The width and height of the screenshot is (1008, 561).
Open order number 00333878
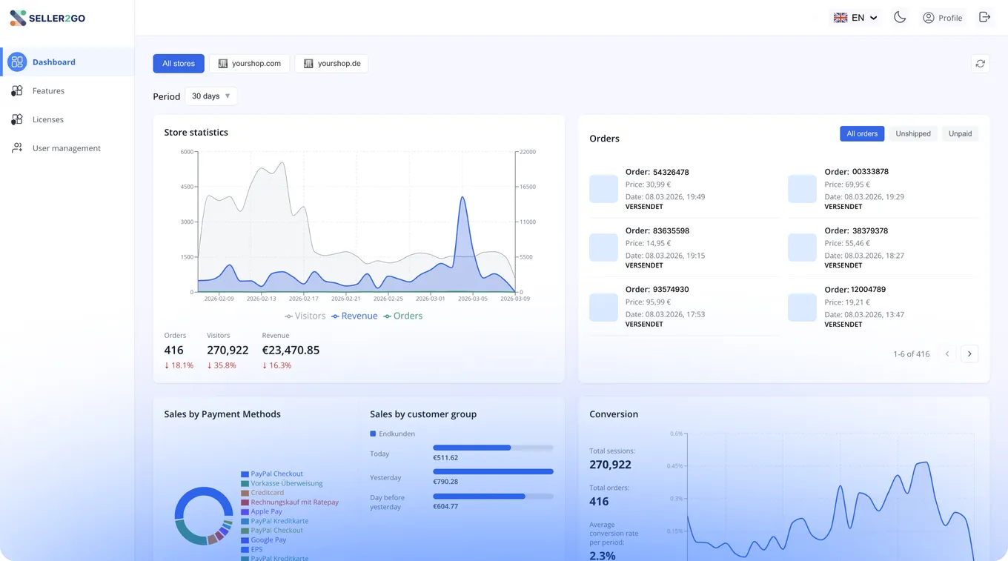pos(857,171)
